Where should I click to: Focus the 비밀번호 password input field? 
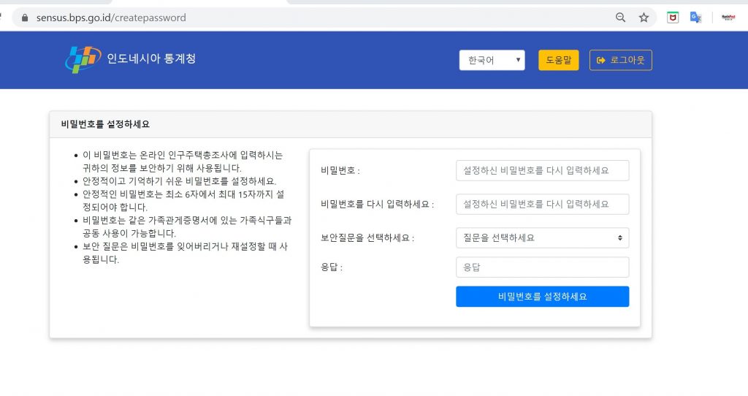tap(542, 170)
